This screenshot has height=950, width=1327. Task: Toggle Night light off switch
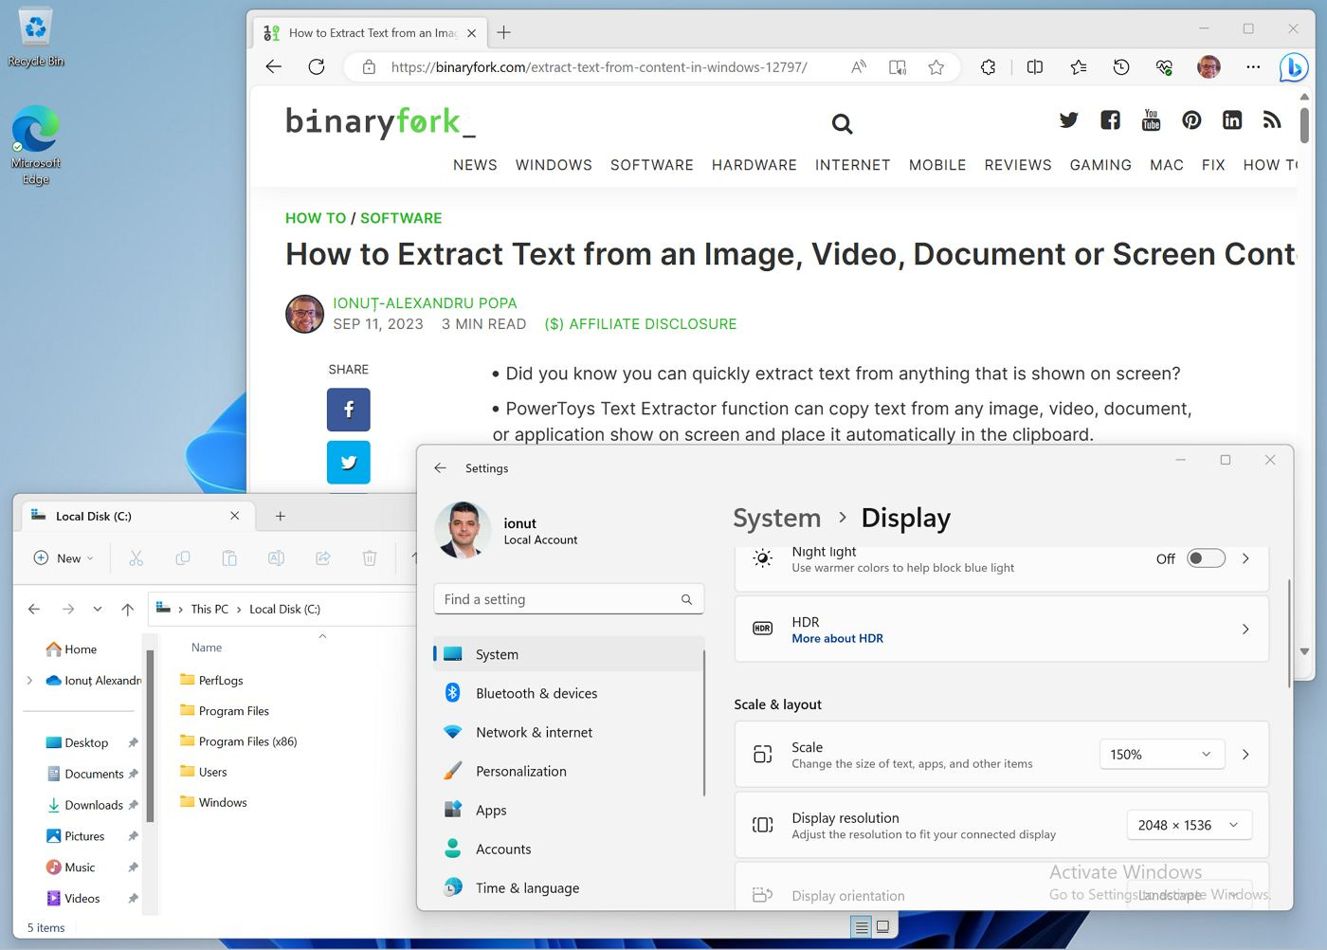(x=1205, y=558)
